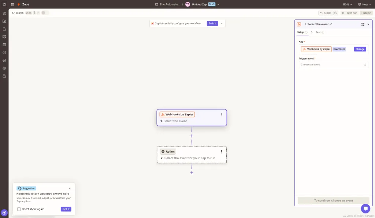
Task: Open the three-dot menu on the Webhooks step
Action: point(222,115)
